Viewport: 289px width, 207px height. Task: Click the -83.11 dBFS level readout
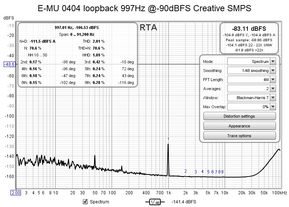(249, 29)
